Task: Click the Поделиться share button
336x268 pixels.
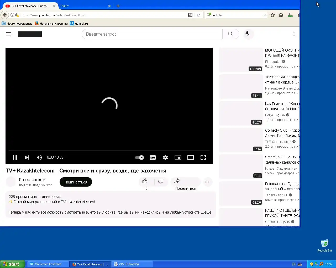Action: tap(186, 184)
